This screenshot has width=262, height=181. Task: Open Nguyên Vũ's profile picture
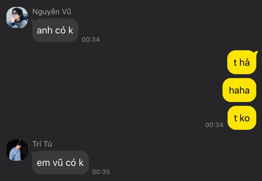pos(17,17)
